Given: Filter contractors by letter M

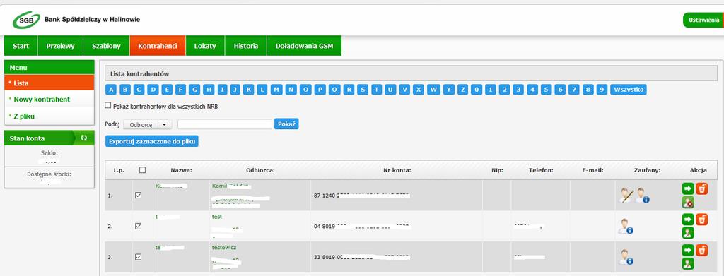Looking at the screenshot, I should (276, 90).
